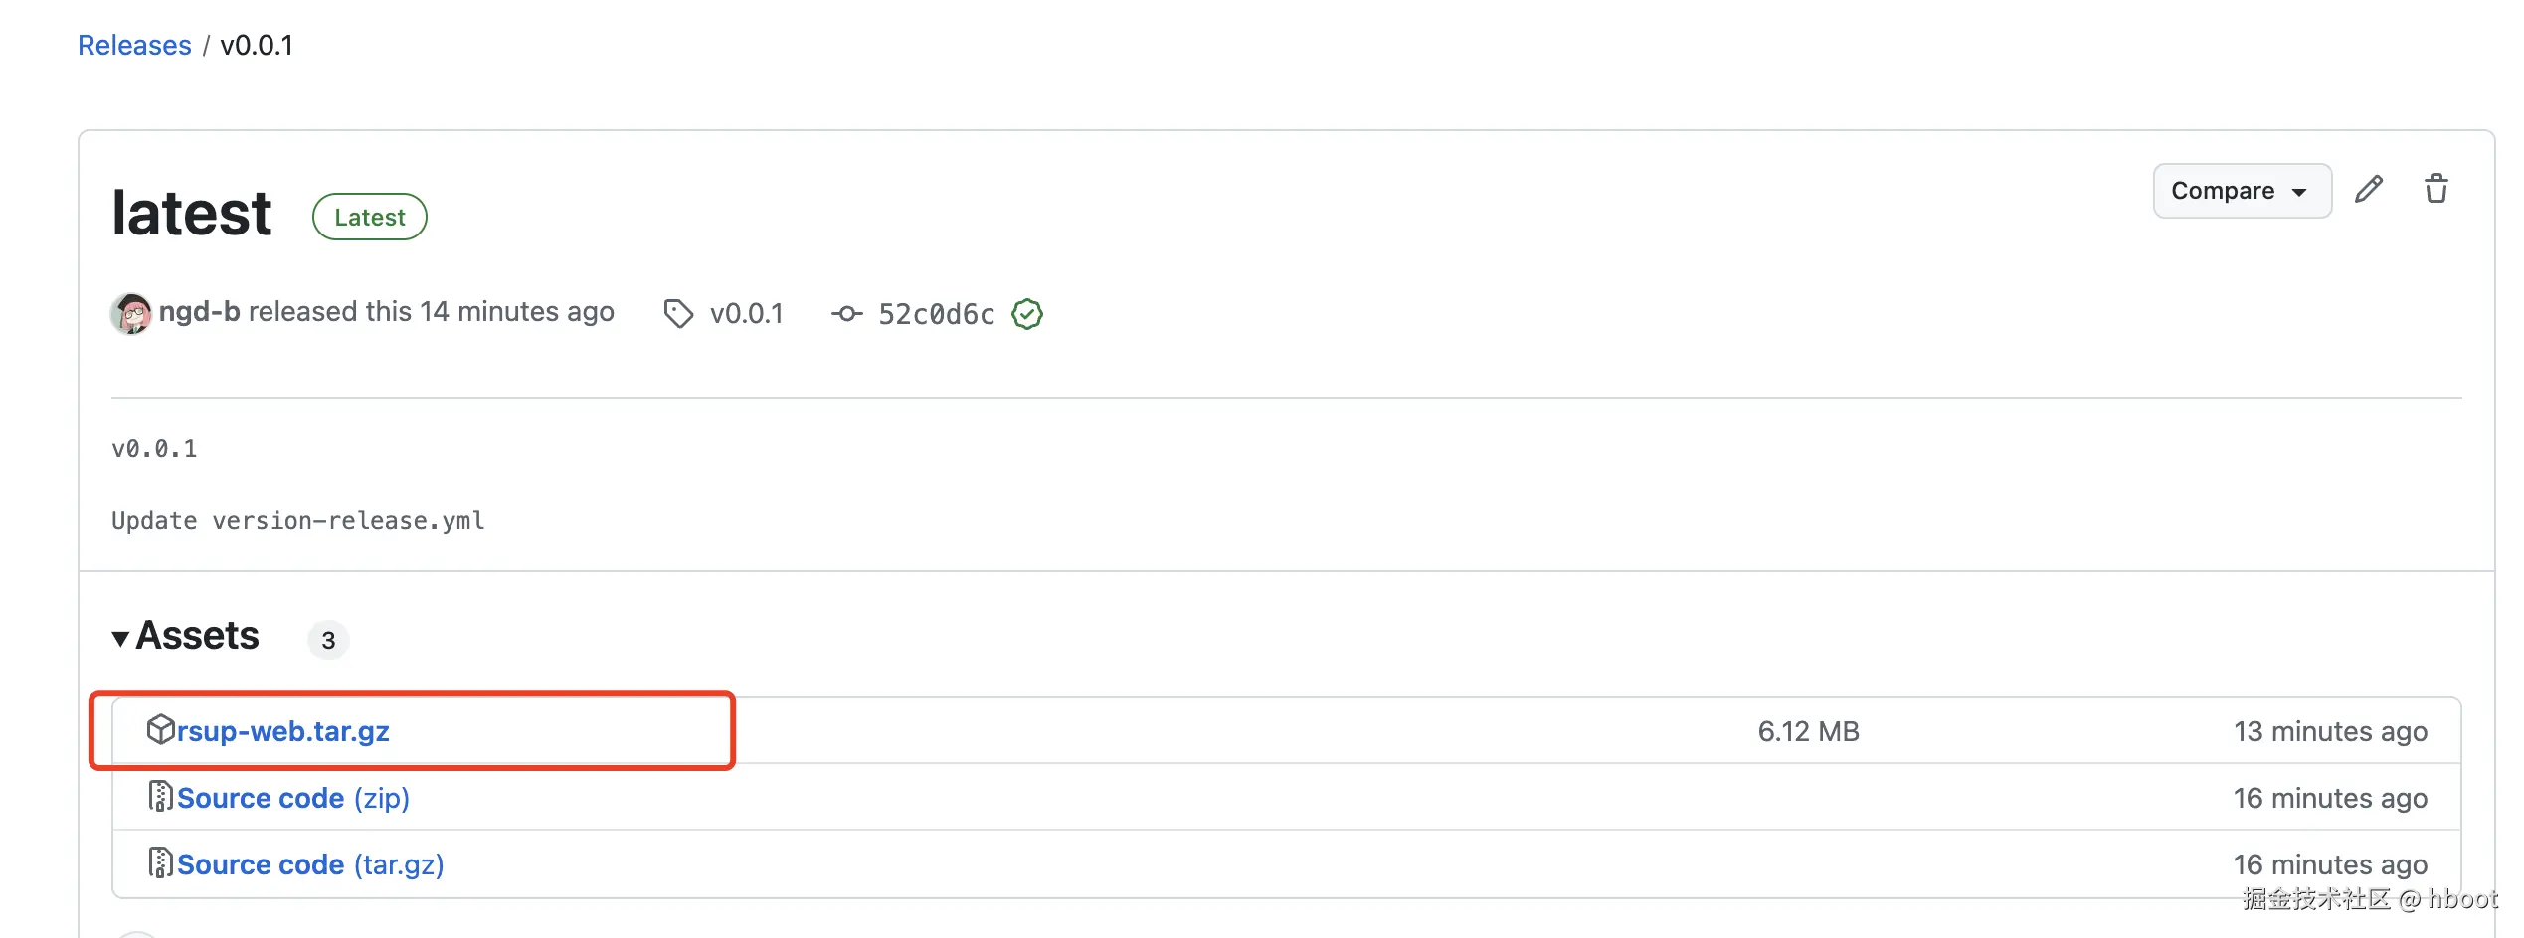
Task: Click the pencil edit release icon
Action: [2368, 189]
